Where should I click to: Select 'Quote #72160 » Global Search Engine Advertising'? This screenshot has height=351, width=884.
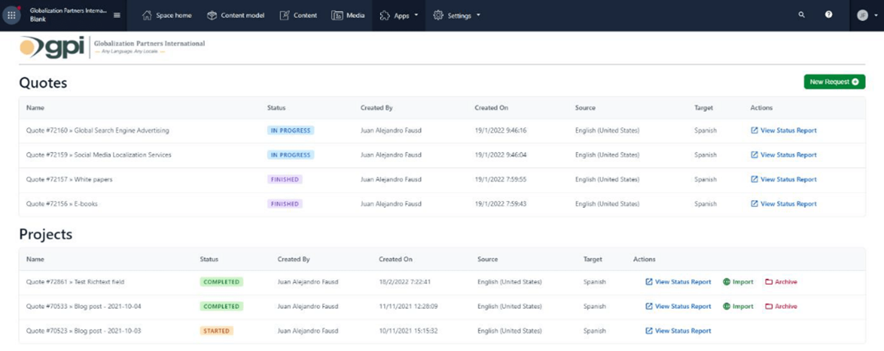click(x=98, y=131)
